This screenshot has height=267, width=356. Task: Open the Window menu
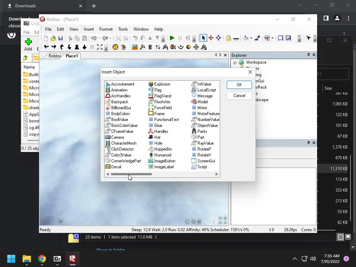[141, 29]
